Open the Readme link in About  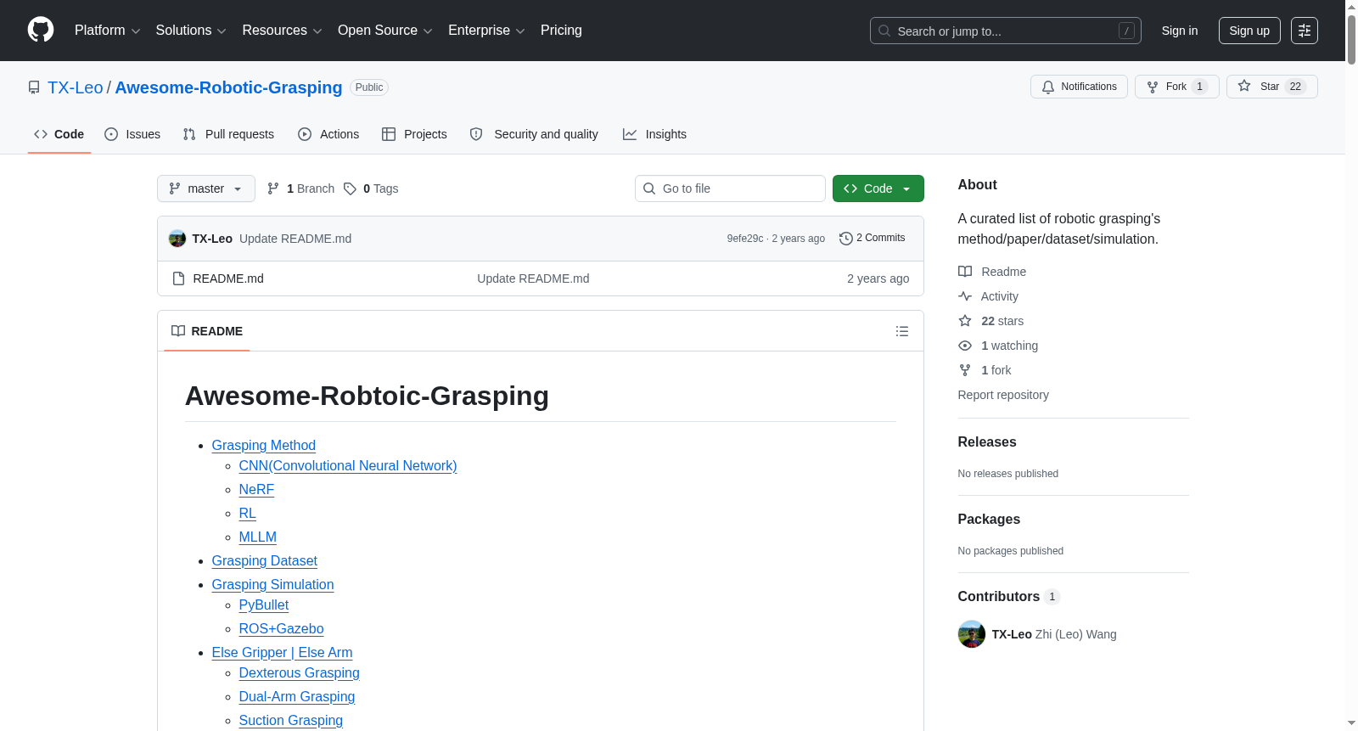tap(992, 272)
